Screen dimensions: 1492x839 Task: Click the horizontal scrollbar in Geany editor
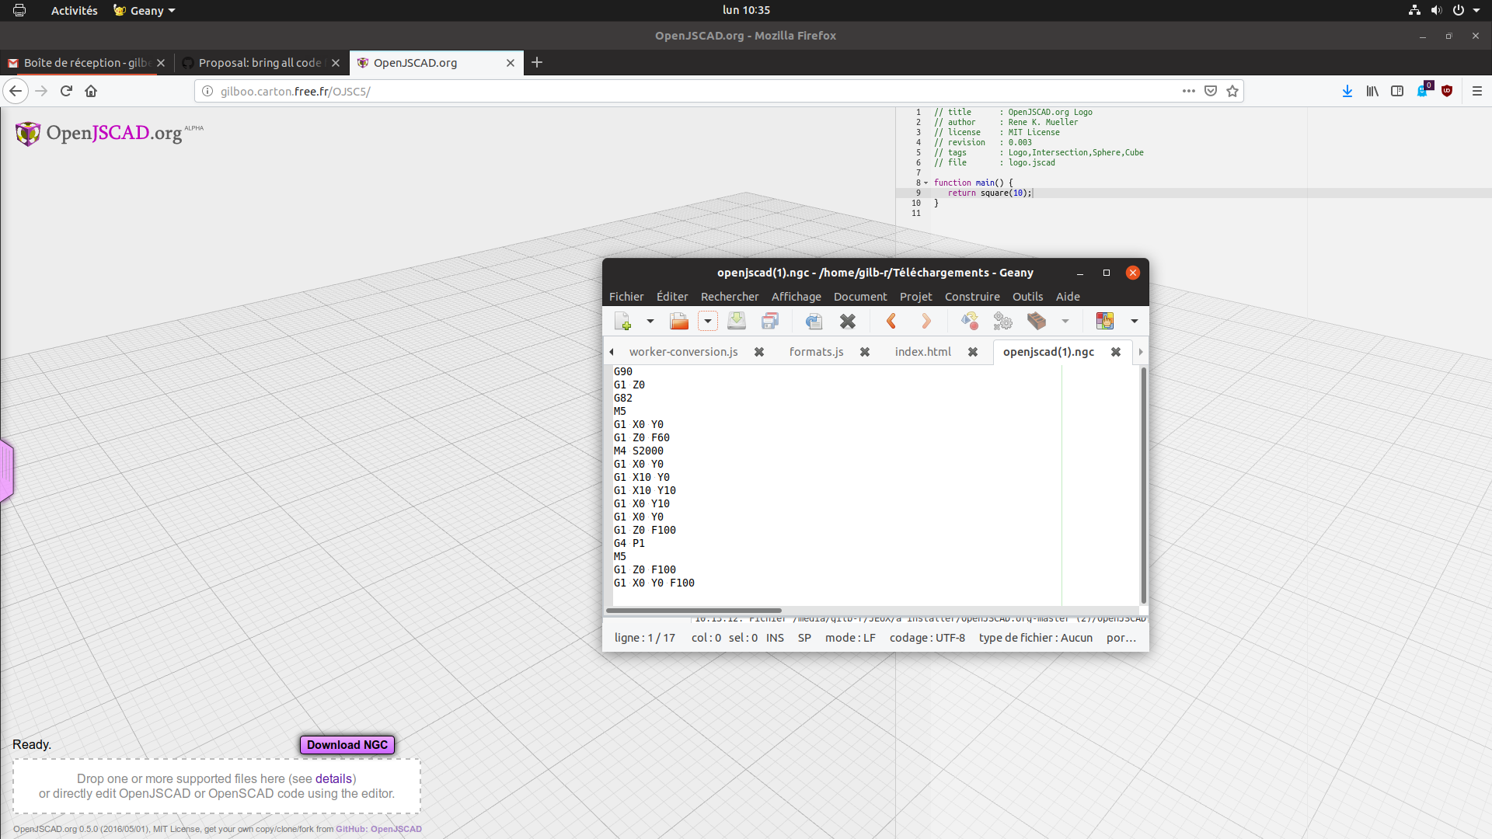click(x=694, y=611)
